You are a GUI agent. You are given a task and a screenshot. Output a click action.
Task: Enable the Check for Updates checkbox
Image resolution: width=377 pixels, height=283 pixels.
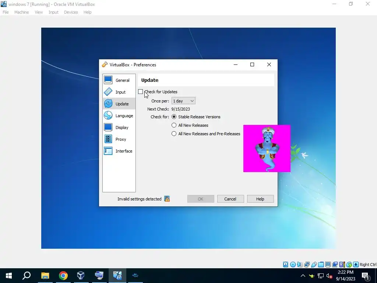click(x=140, y=92)
